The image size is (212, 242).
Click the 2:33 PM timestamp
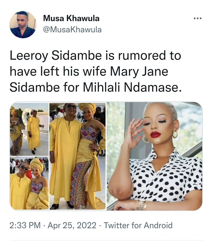(x=25, y=225)
